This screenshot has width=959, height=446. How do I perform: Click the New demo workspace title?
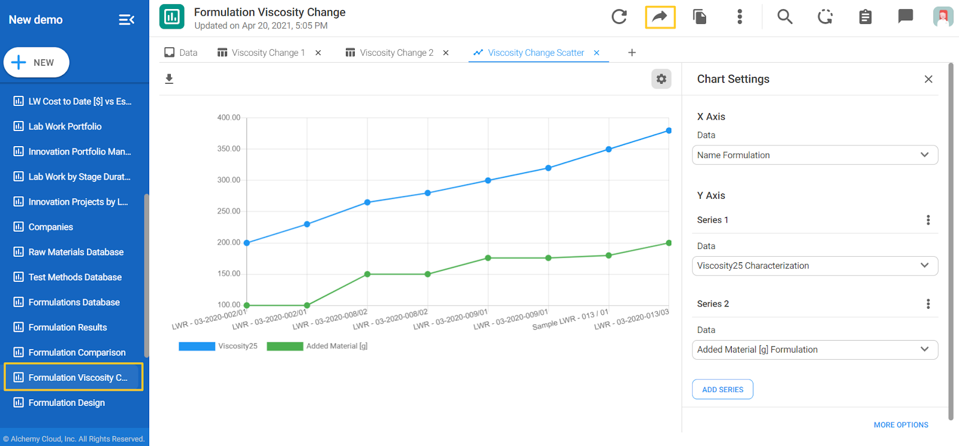pos(35,20)
